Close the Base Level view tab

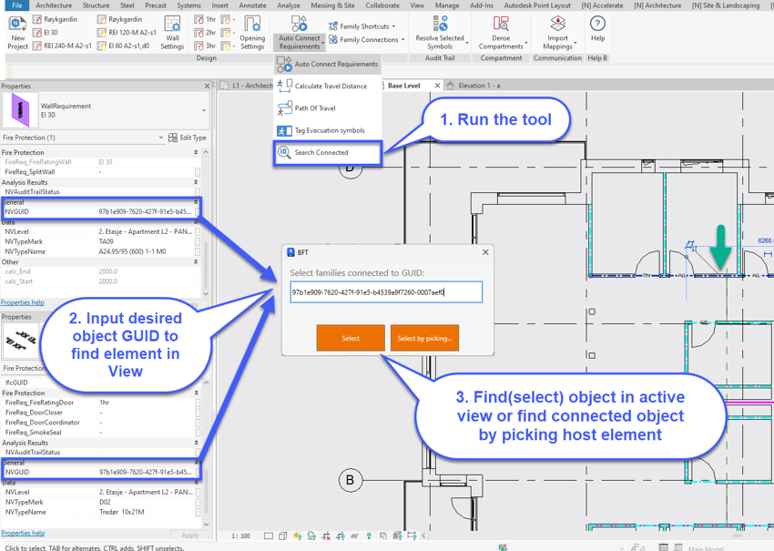tap(437, 86)
